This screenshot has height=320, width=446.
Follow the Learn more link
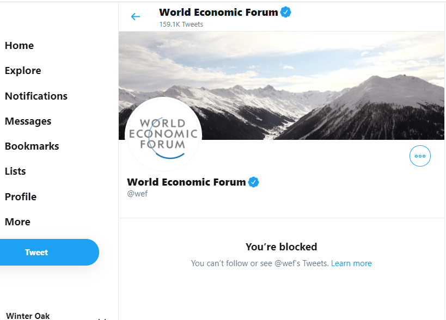point(351,263)
